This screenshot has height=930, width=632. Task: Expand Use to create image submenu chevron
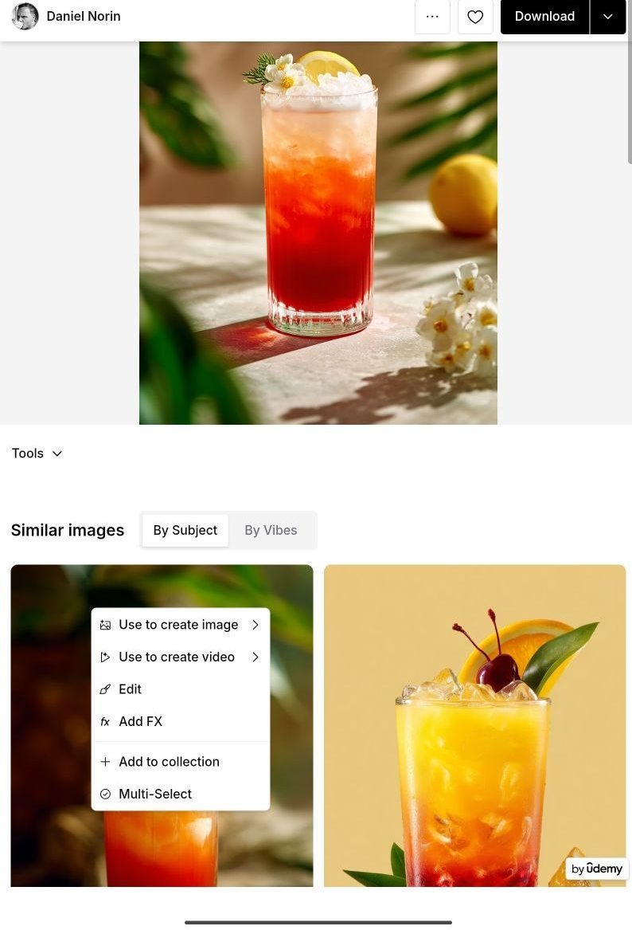(256, 625)
